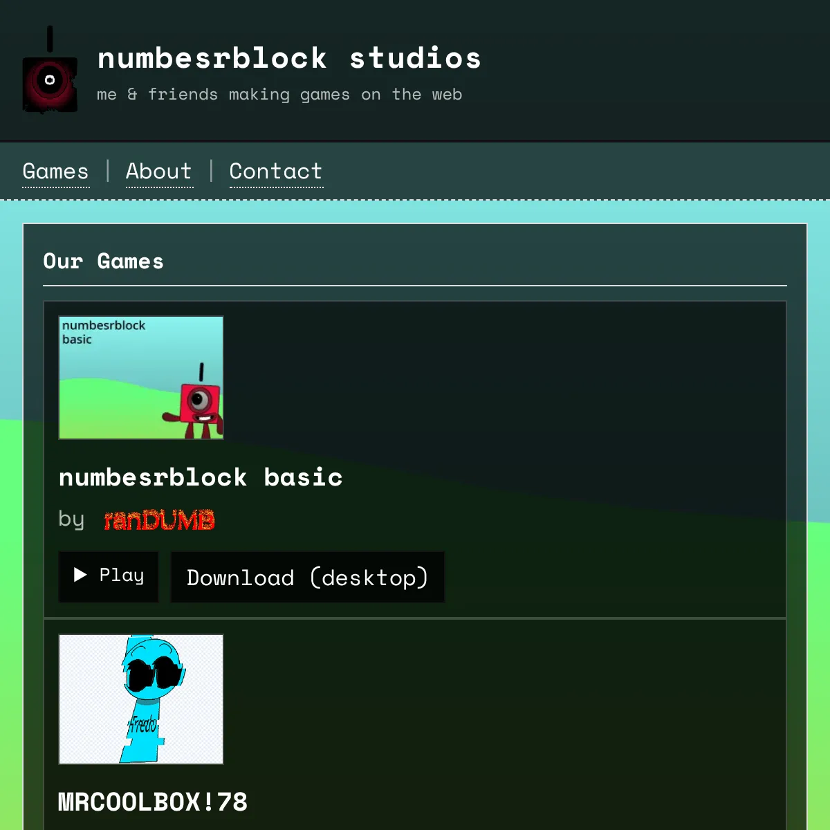Open the About page
Image resolution: width=830 pixels, height=830 pixels.
click(158, 171)
